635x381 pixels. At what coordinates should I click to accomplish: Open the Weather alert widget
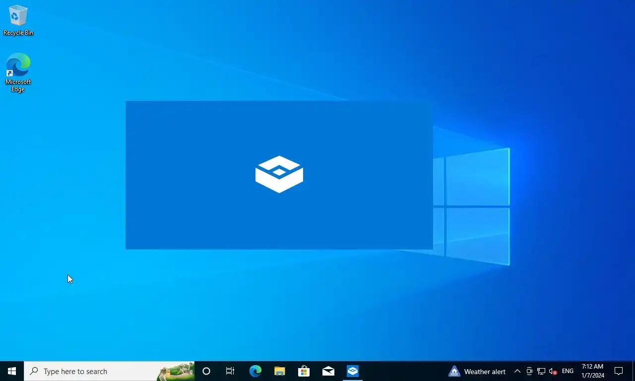point(477,371)
